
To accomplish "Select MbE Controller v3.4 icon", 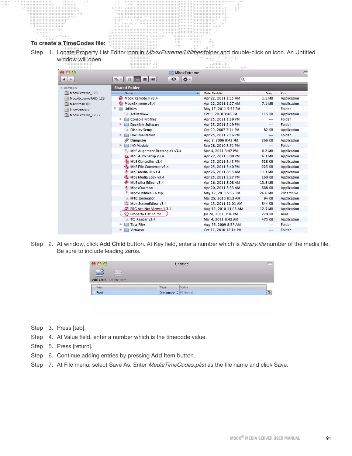I will pyautogui.click(x=127, y=162).
